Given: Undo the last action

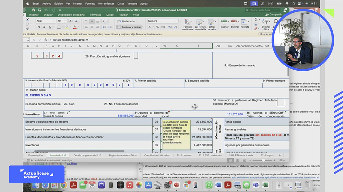Looking at the screenshot, I should (x=46, y=10).
